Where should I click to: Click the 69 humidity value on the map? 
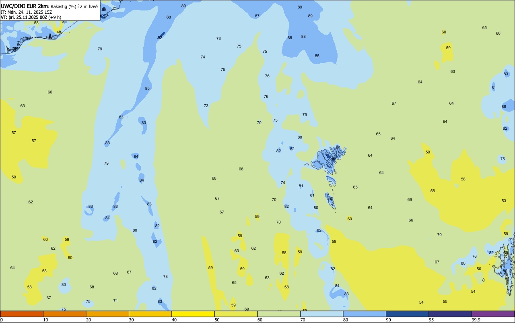coord(247,309)
